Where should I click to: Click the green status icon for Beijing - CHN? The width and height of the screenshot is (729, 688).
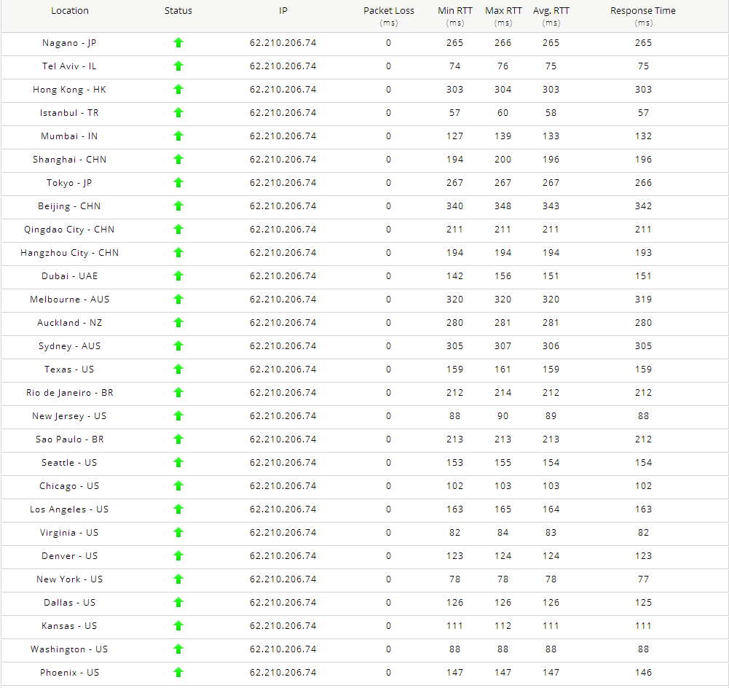click(x=178, y=206)
